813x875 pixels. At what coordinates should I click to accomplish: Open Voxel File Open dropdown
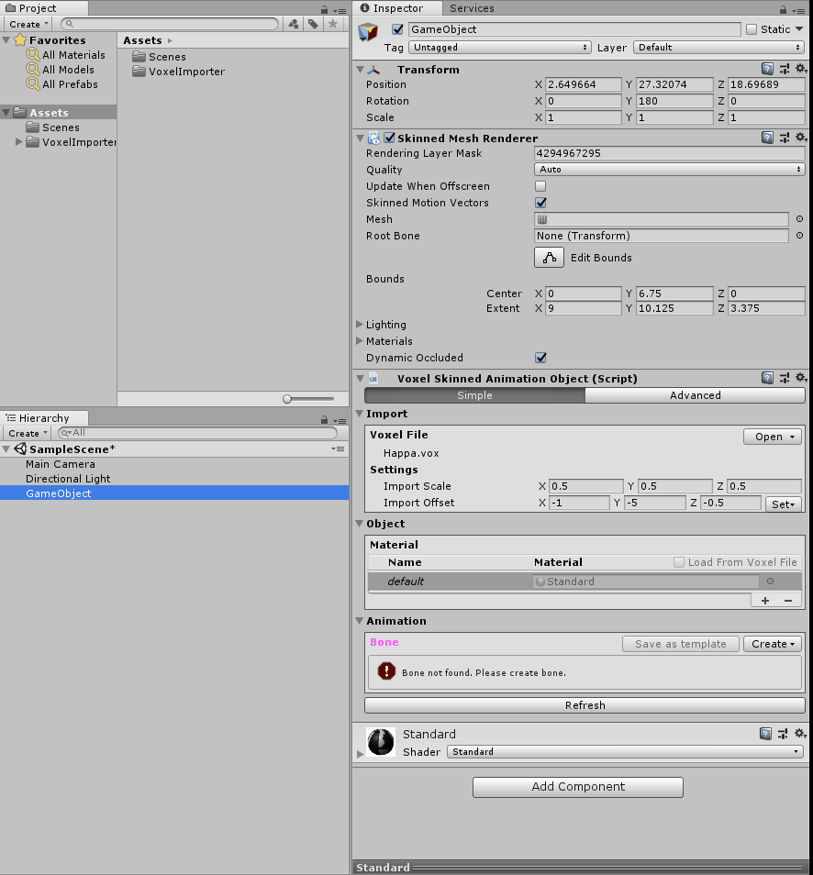click(773, 437)
